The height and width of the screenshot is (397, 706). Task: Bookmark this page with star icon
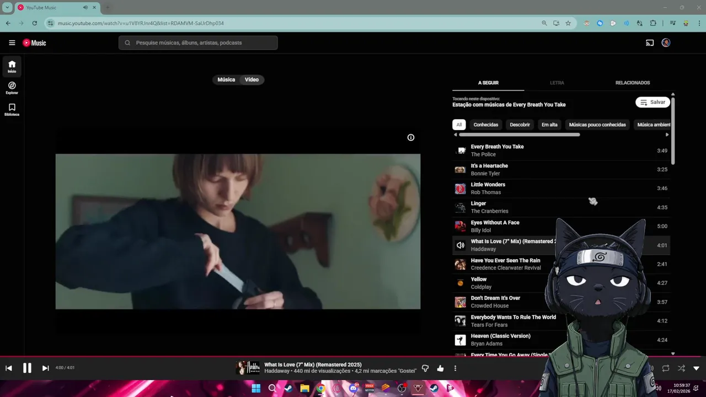[x=568, y=23]
